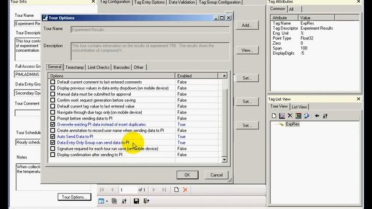Viewport: 372px width, 209px height.
Task: Open the Data Validation tab
Action: coord(182,2)
